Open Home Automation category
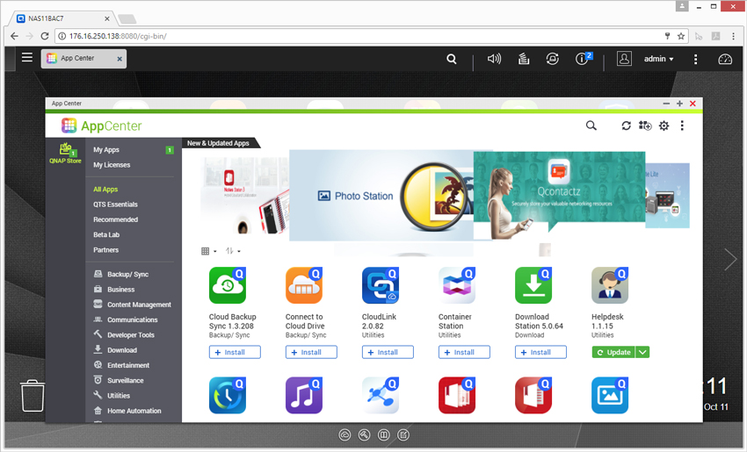The image size is (747, 452). 127,411
